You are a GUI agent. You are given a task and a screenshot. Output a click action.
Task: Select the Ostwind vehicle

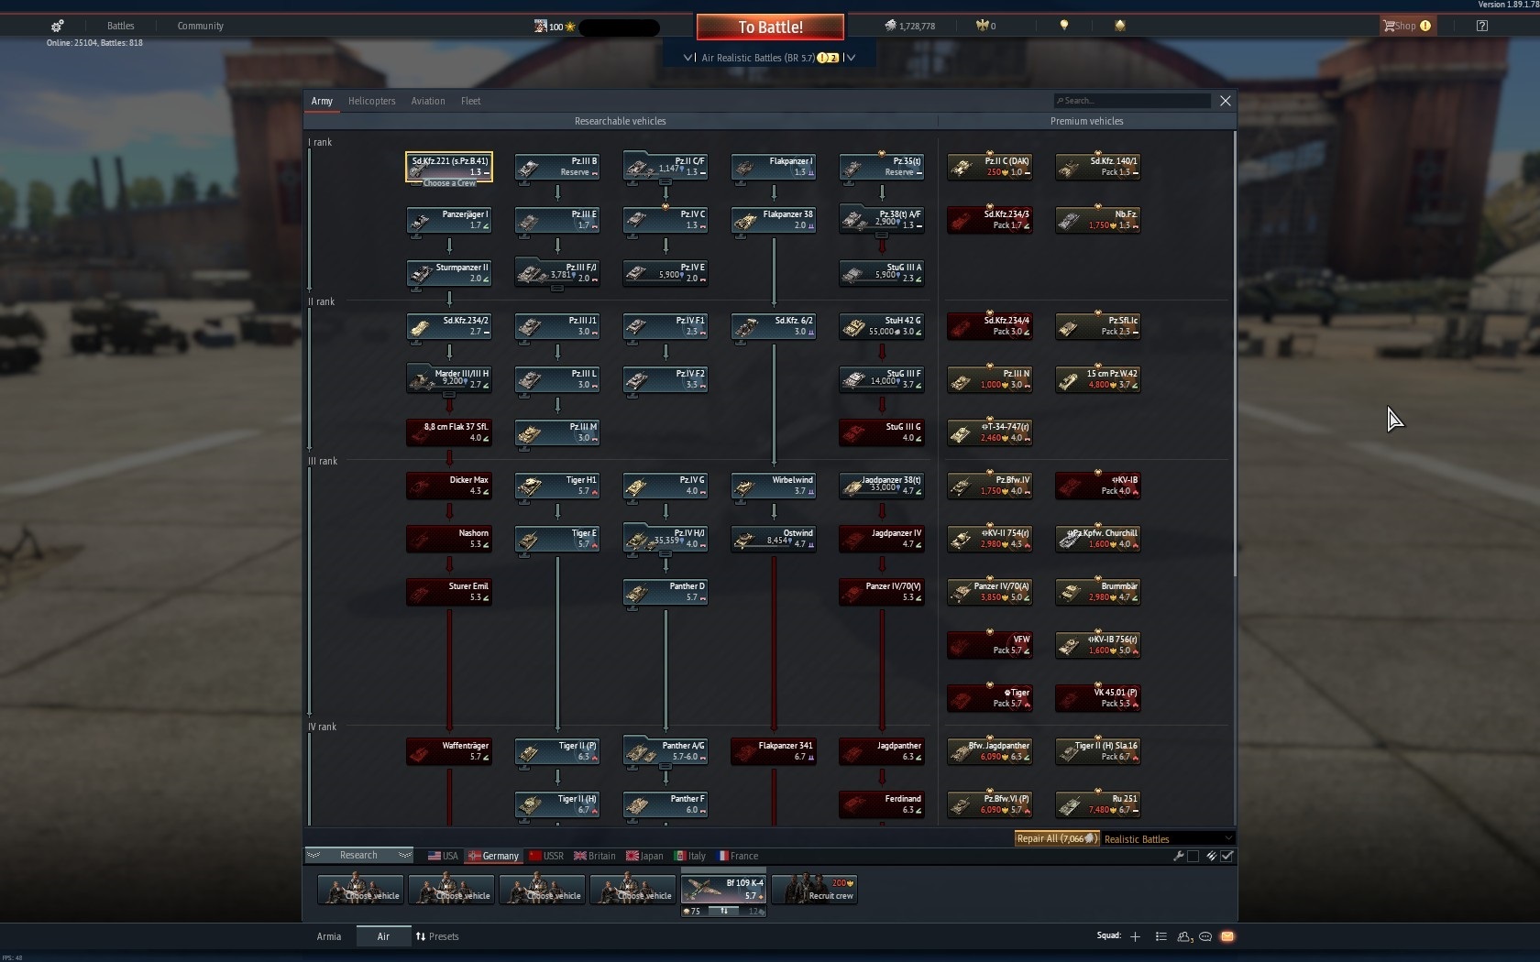coord(774,539)
